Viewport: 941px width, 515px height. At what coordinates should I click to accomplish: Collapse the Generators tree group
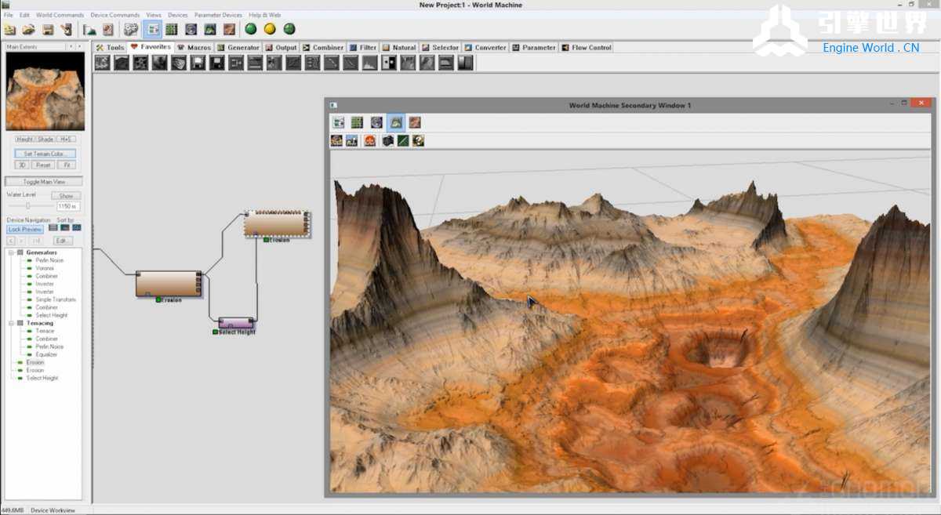(11, 252)
